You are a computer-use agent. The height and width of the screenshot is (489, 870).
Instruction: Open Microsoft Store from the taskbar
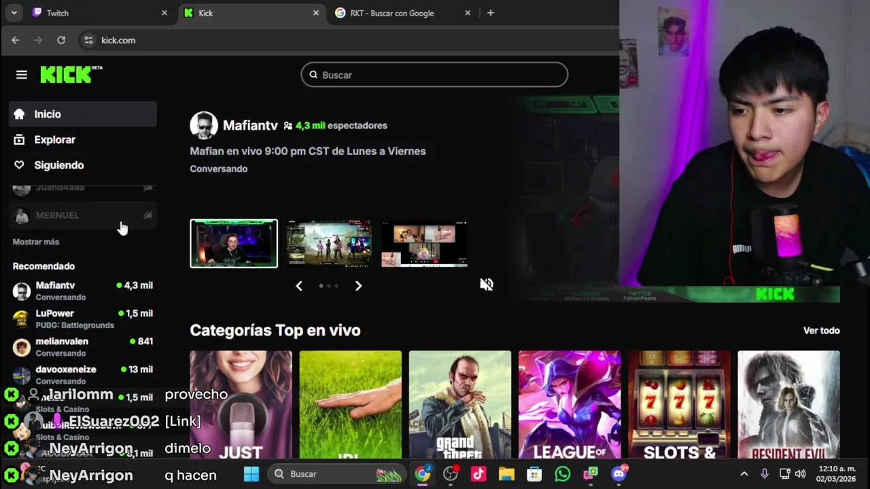tap(534, 474)
